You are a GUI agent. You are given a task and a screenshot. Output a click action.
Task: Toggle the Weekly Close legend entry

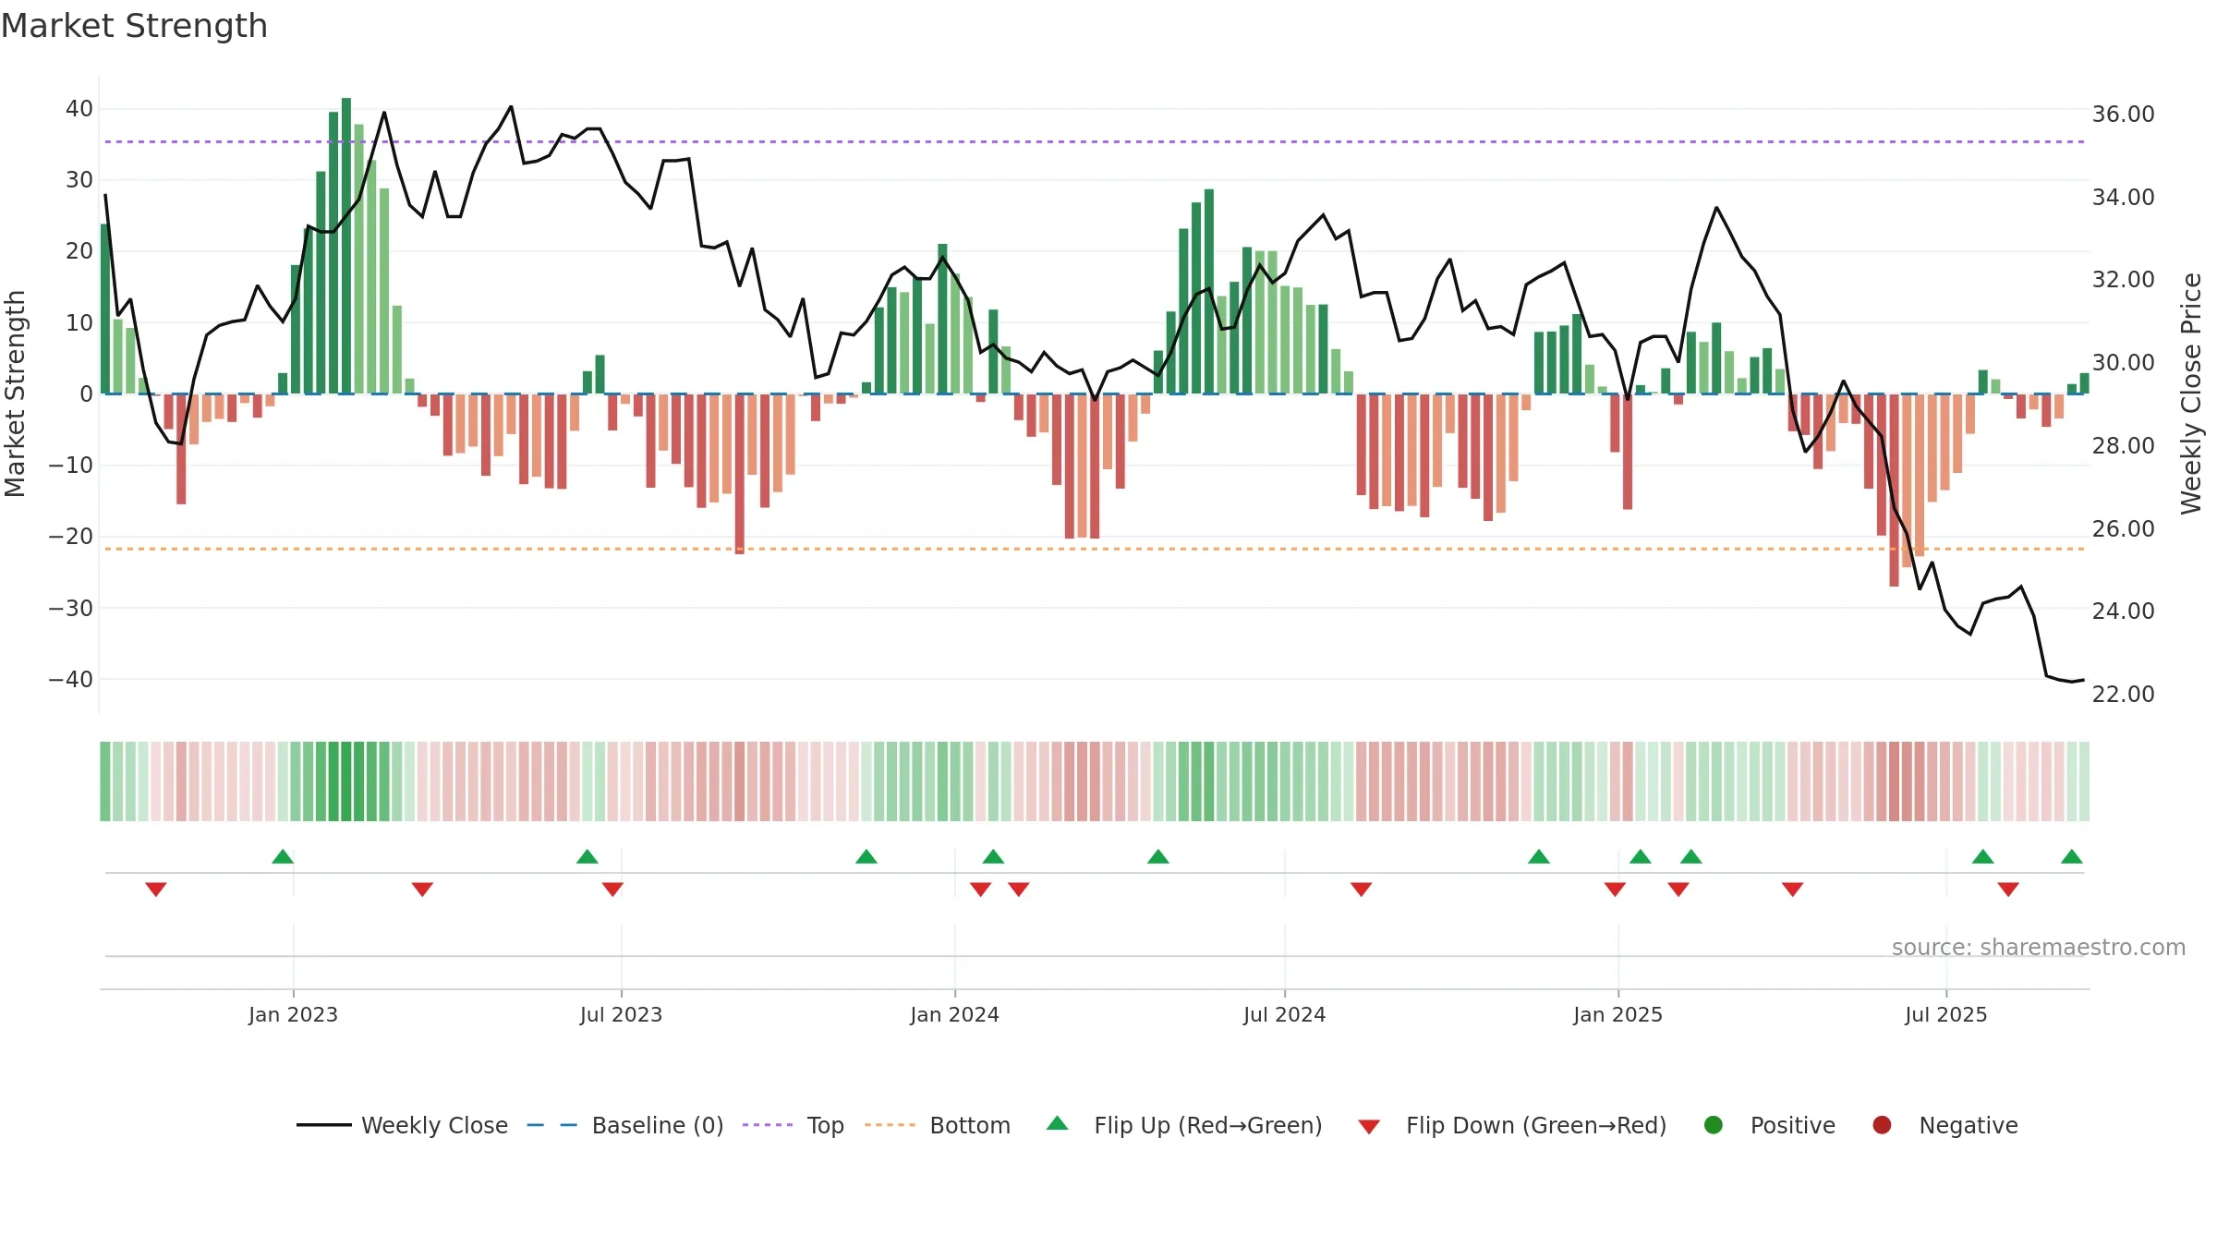tap(402, 1125)
